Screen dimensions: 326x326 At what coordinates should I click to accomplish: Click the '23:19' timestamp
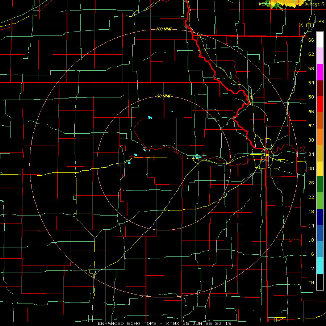[224, 323]
